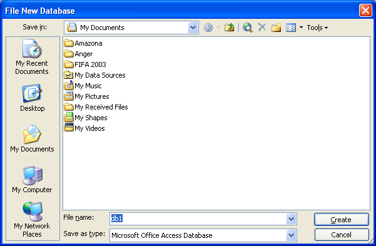Expand the File name dropdown arrow
Screen dimensions: 376x246
[x=291, y=218]
